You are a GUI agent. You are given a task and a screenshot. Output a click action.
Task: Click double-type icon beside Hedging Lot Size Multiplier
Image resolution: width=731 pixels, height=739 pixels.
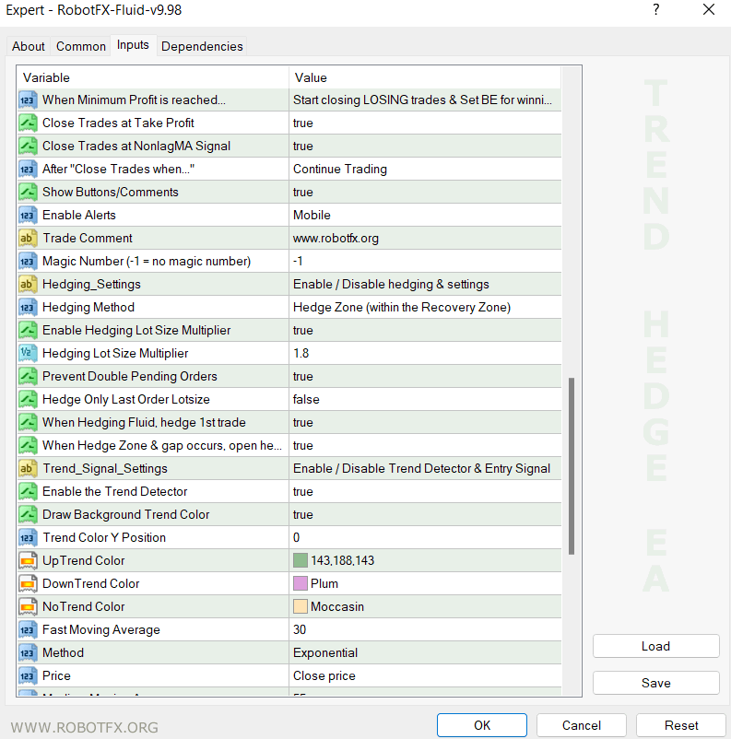click(28, 354)
